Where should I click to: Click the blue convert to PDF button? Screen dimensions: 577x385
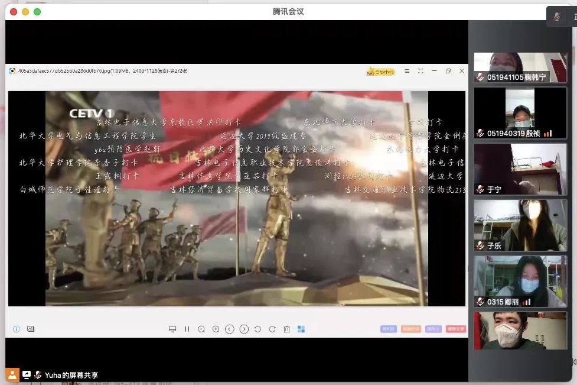(388, 329)
